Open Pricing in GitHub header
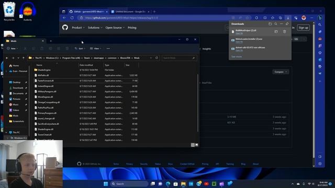 [x=132, y=28]
